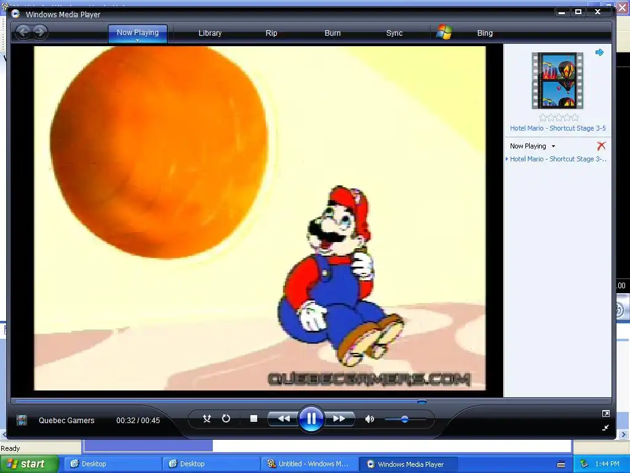The width and height of the screenshot is (630, 473).
Task: Click the blue arrow in the list pane
Action: [599, 52]
